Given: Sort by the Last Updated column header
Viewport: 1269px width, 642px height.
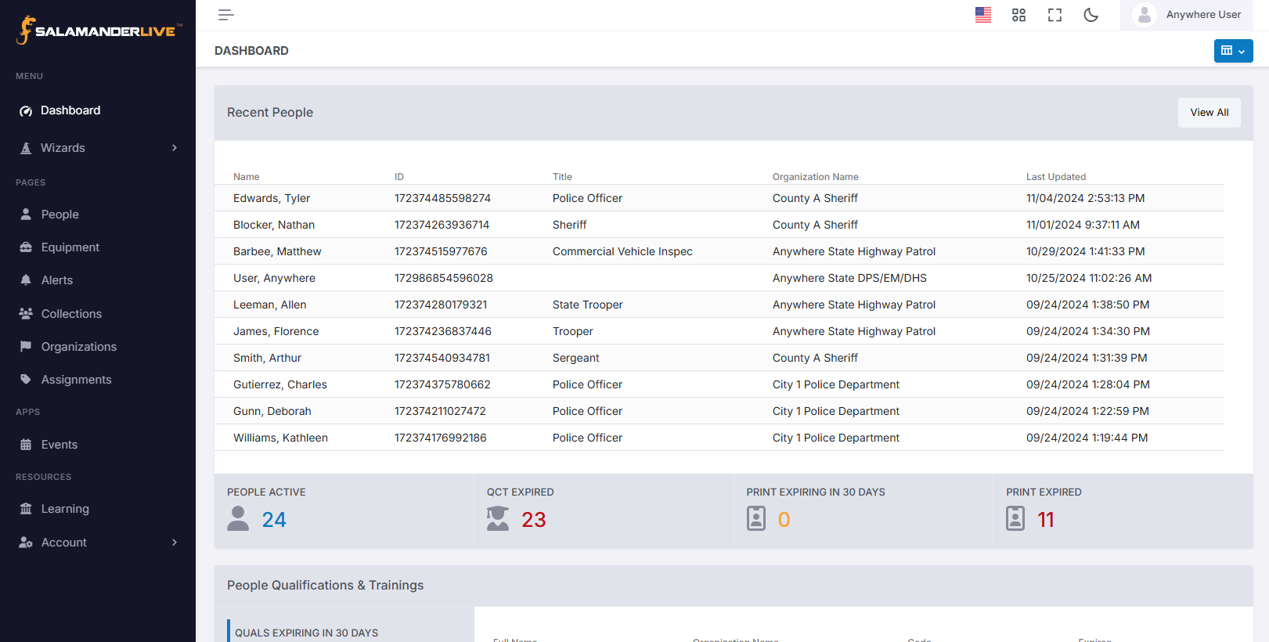Looking at the screenshot, I should click(x=1056, y=177).
